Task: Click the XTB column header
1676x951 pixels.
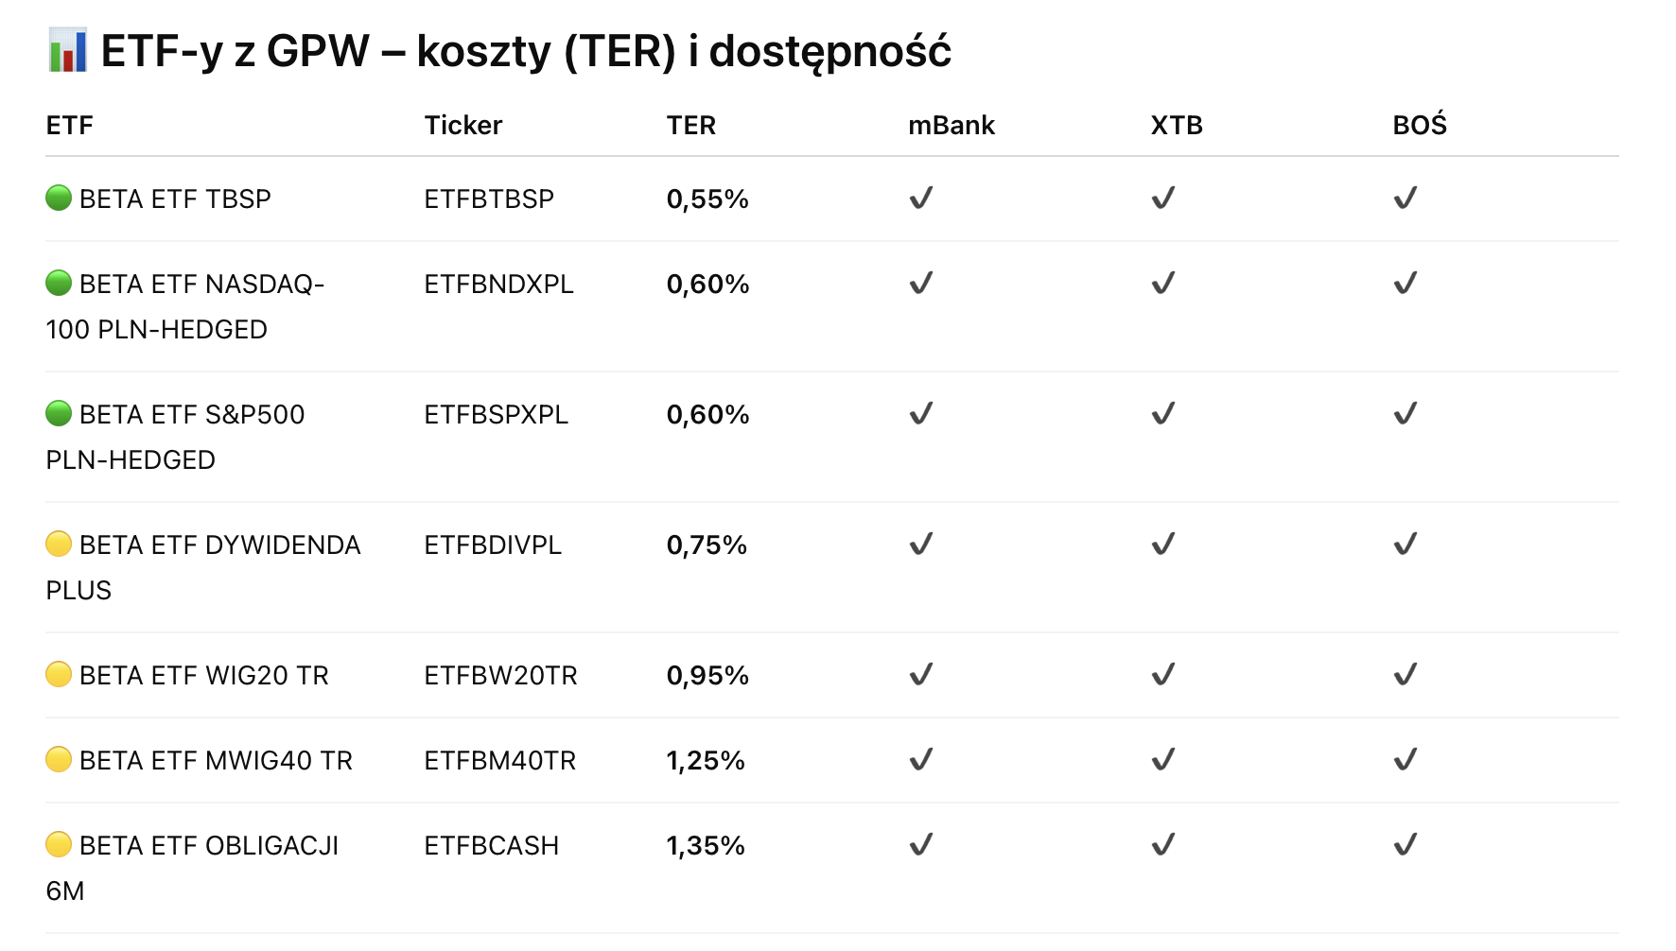Action: [x=1176, y=126]
